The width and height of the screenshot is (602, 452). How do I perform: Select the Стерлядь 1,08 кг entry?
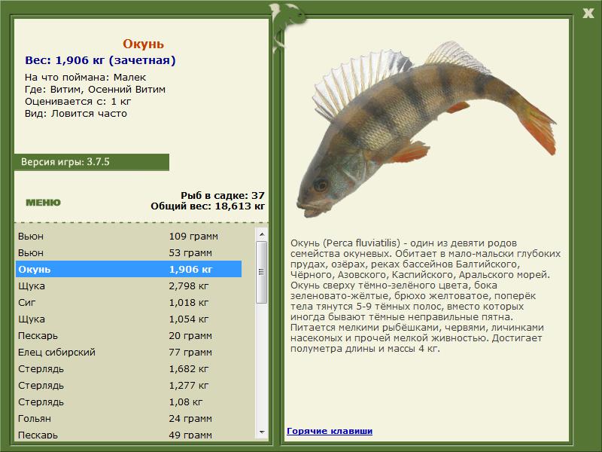tap(129, 402)
